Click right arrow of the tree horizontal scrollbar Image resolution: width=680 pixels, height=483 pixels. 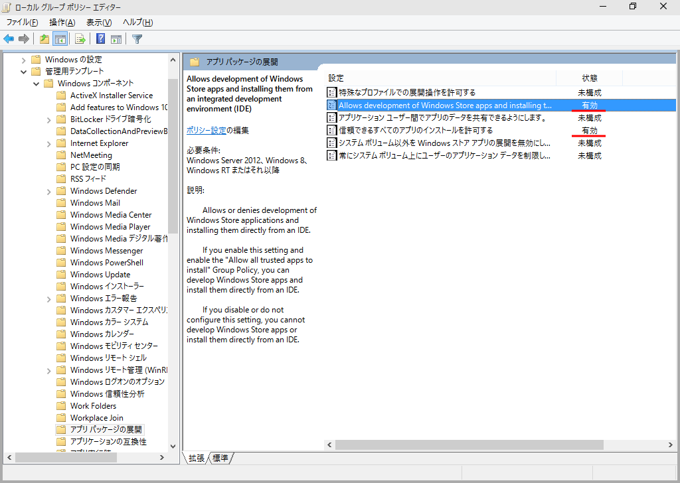point(162,457)
